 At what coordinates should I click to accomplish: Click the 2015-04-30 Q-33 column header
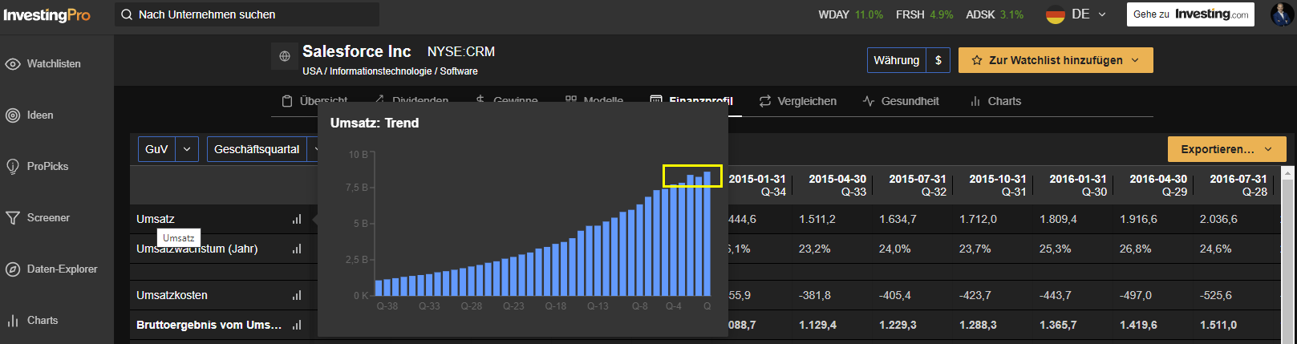[837, 185]
